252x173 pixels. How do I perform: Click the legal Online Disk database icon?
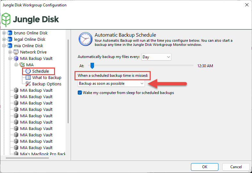click(x=10, y=39)
